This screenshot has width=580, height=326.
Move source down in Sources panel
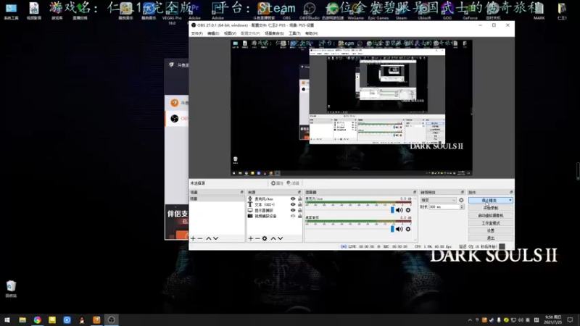coord(281,238)
